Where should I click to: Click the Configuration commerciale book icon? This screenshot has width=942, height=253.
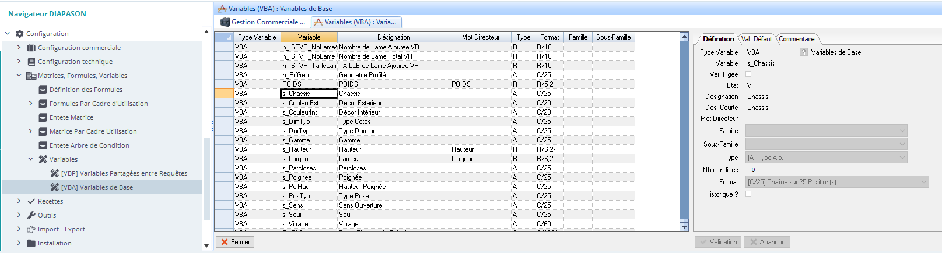[31, 48]
